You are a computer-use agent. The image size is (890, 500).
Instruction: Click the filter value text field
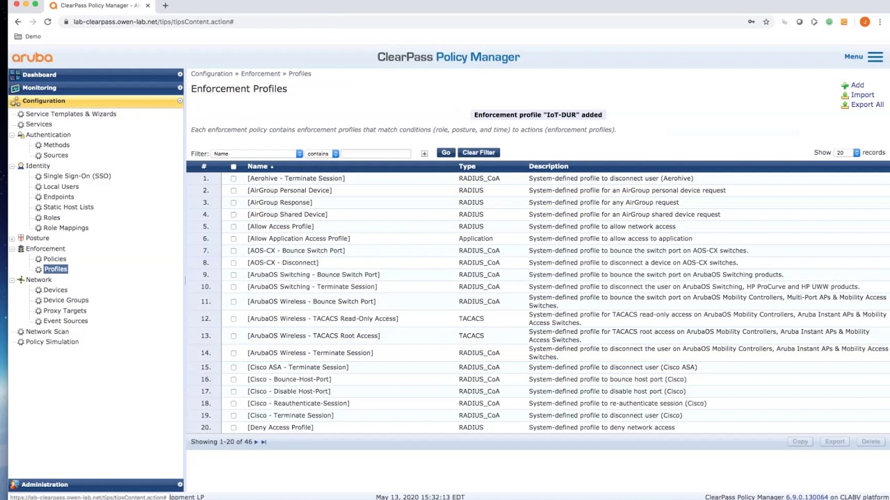pyautogui.click(x=375, y=153)
